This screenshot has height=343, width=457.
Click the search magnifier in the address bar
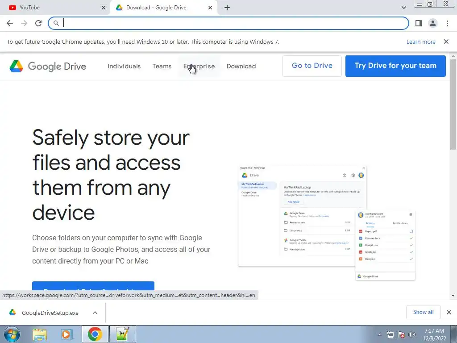coord(56,23)
